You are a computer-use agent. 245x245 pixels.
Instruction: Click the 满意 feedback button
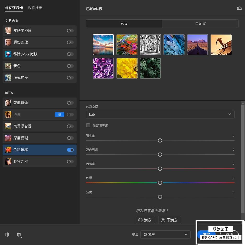coord(145,220)
